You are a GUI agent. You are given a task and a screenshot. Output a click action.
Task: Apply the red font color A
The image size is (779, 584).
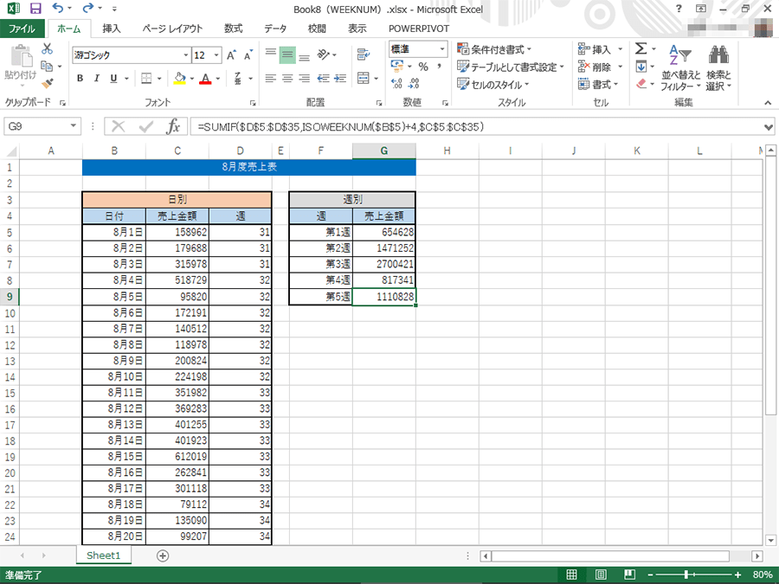coord(205,79)
